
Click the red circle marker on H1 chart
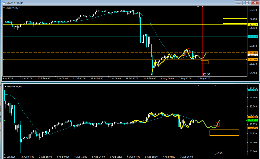click(x=218, y=124)
